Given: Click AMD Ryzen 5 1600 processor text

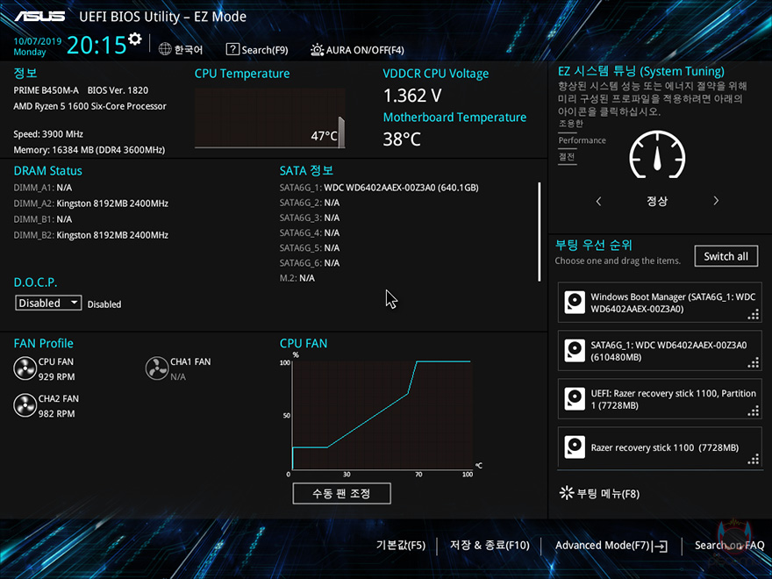Looking at the screenshot, I should pyautogui.click(x=89, y=106).
